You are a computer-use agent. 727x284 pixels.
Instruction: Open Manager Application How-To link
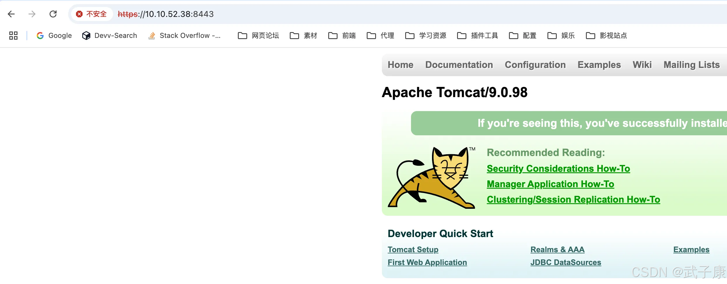coord(550,184)
